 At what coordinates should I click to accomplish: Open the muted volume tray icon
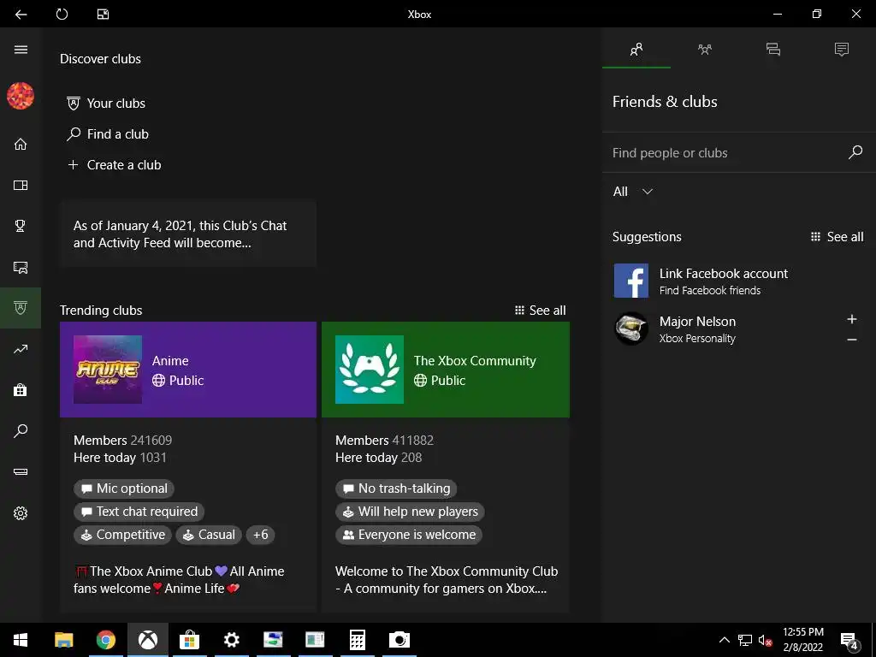765,640
